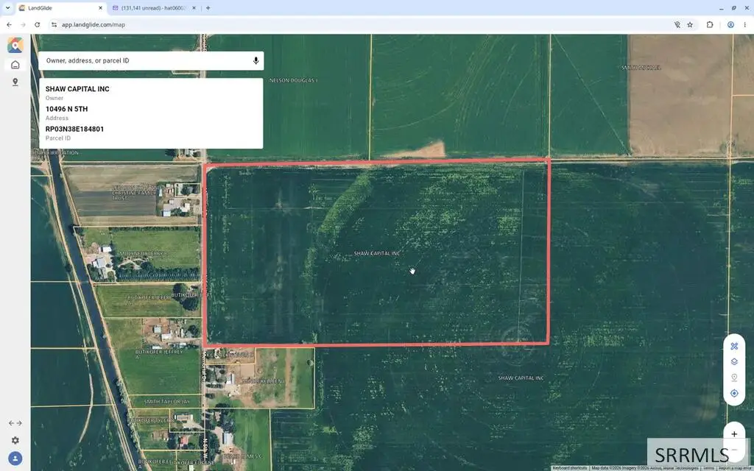Select the SHAW CAPITAL INC label in highlighted parcel

point(377,253)
